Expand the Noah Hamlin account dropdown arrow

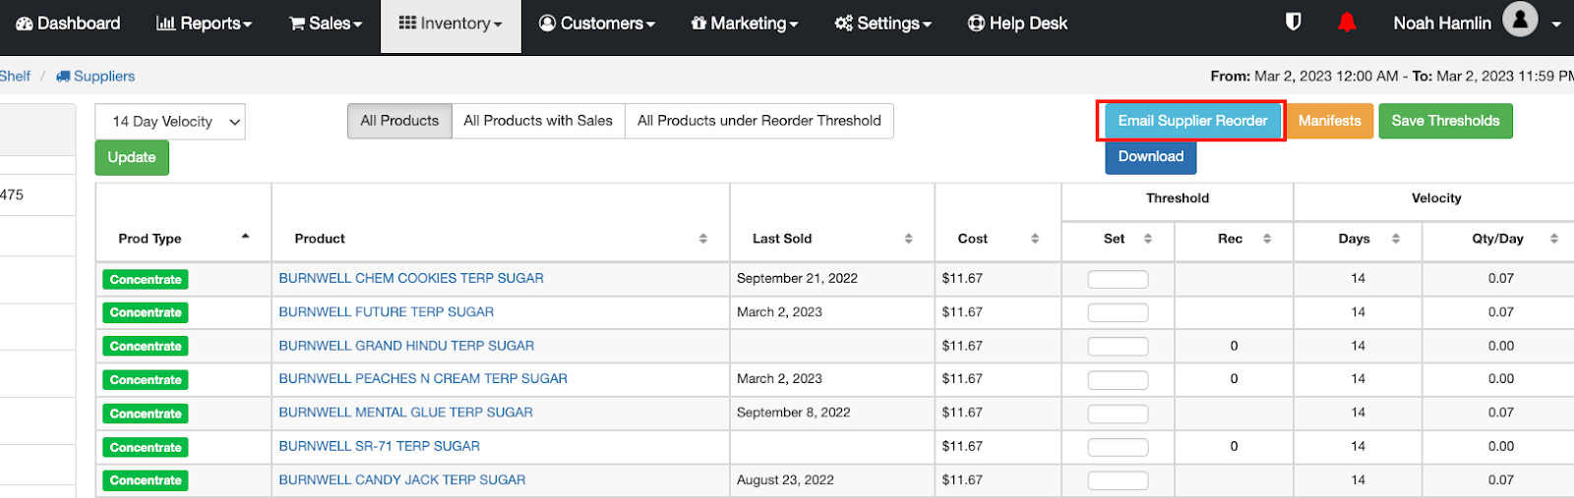[1556, 24]
